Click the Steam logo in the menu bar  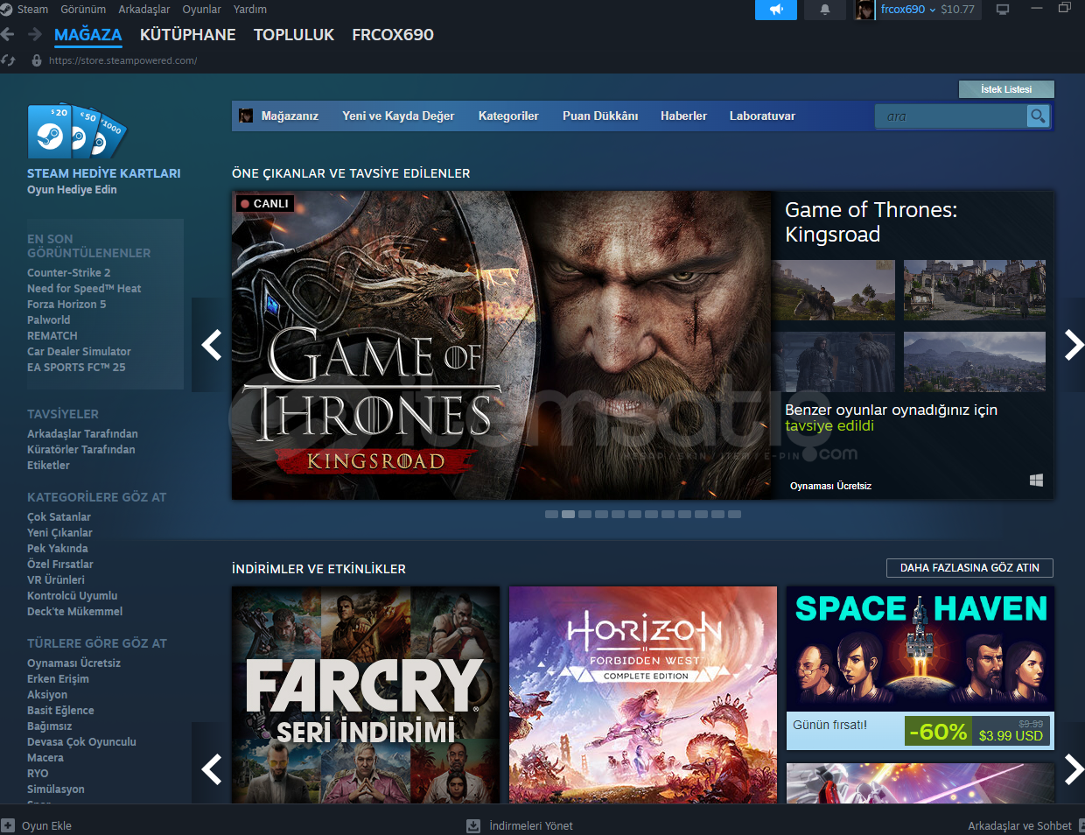click(7, 10)
